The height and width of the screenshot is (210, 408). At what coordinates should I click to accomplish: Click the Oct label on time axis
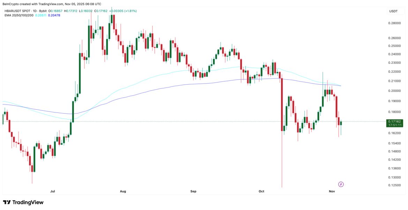click(x=262, y=191)
